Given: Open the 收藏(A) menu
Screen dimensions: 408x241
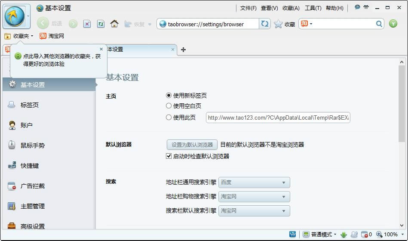Looking at the screenshot, I should (291, 8).
